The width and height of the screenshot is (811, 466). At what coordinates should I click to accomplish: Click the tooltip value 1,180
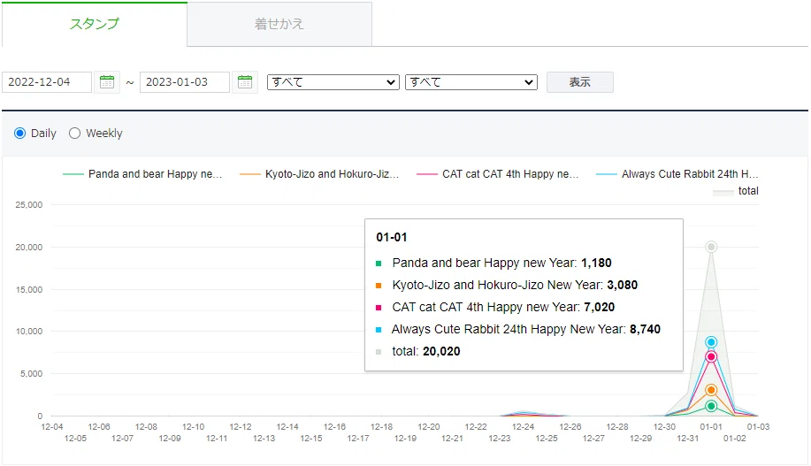point(596,263)
